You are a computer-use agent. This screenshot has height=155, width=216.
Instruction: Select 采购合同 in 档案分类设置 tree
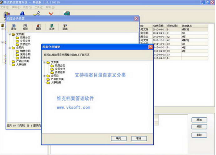(25, 54)
